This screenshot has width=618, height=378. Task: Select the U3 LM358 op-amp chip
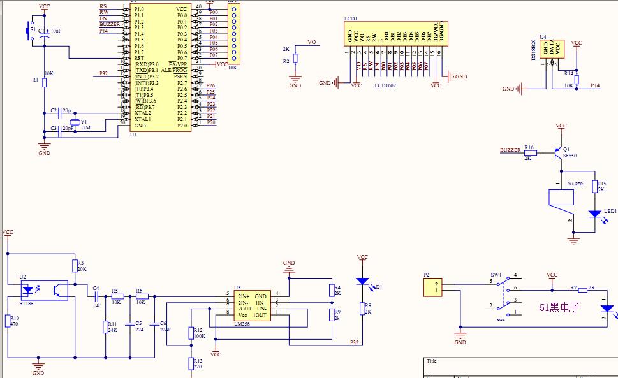tap(253, 306)
